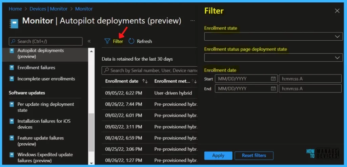The image size is (347, 167).
Task: Click the search magnifier in sidebar search
Action: [x=13, y=41]
